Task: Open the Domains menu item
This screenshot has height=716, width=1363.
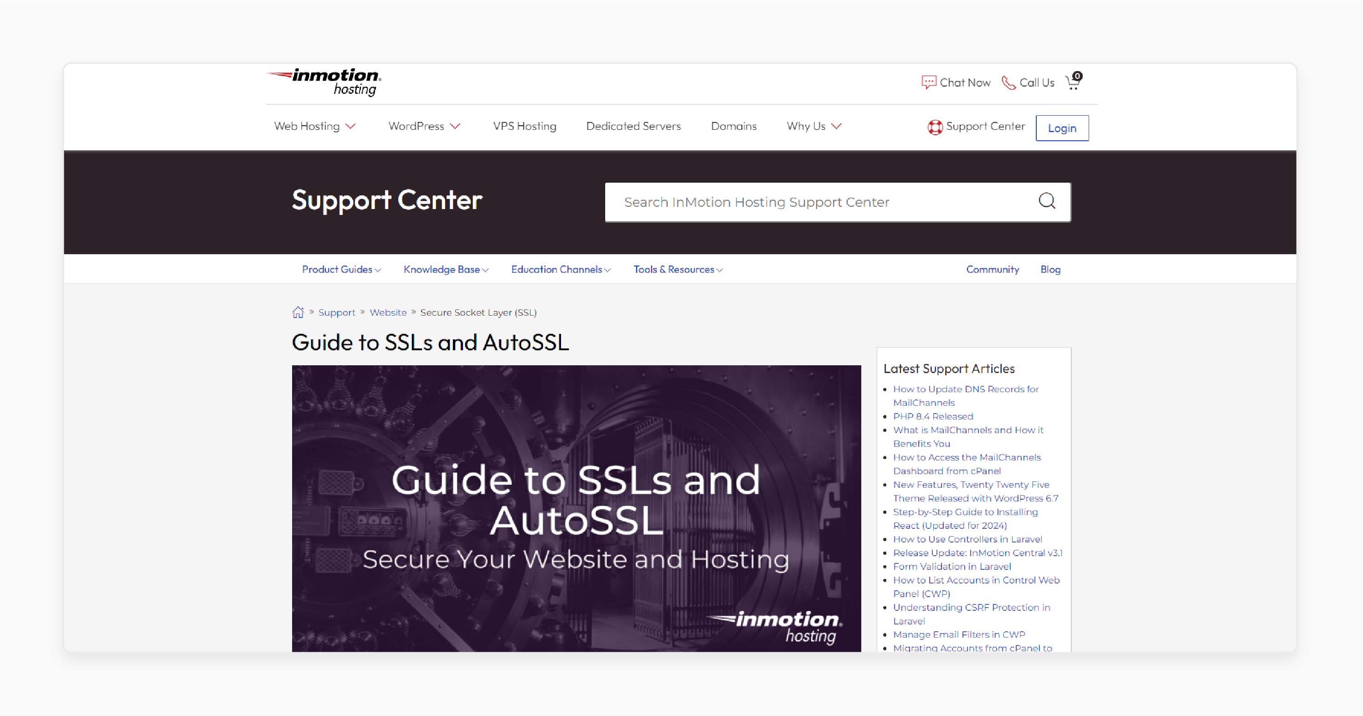Action: [733, 126]
